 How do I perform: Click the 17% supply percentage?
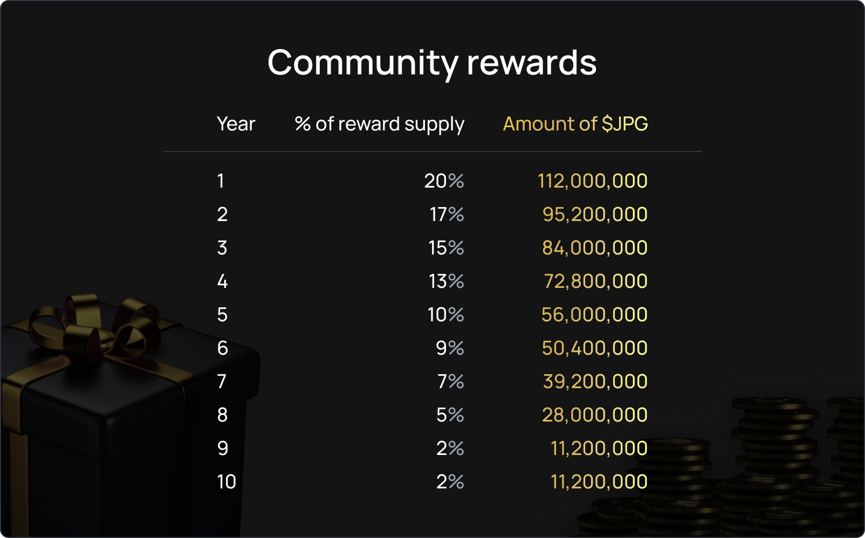click(447, 215)
